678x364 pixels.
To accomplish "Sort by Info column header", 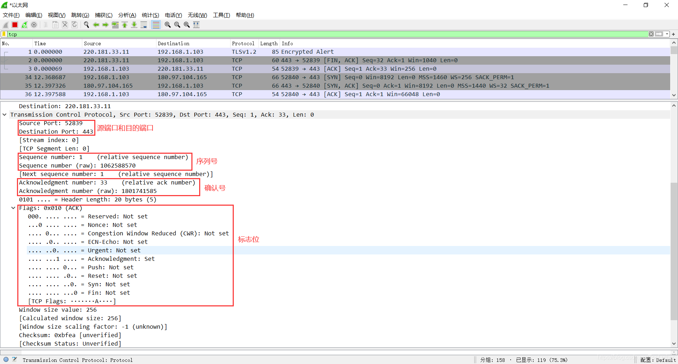I will (475, 43).
